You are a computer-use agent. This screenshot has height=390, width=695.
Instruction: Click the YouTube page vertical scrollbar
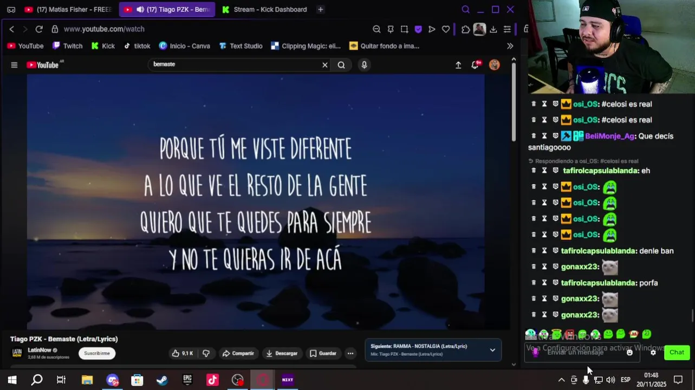pyautogui.click(x=514, y=103)
